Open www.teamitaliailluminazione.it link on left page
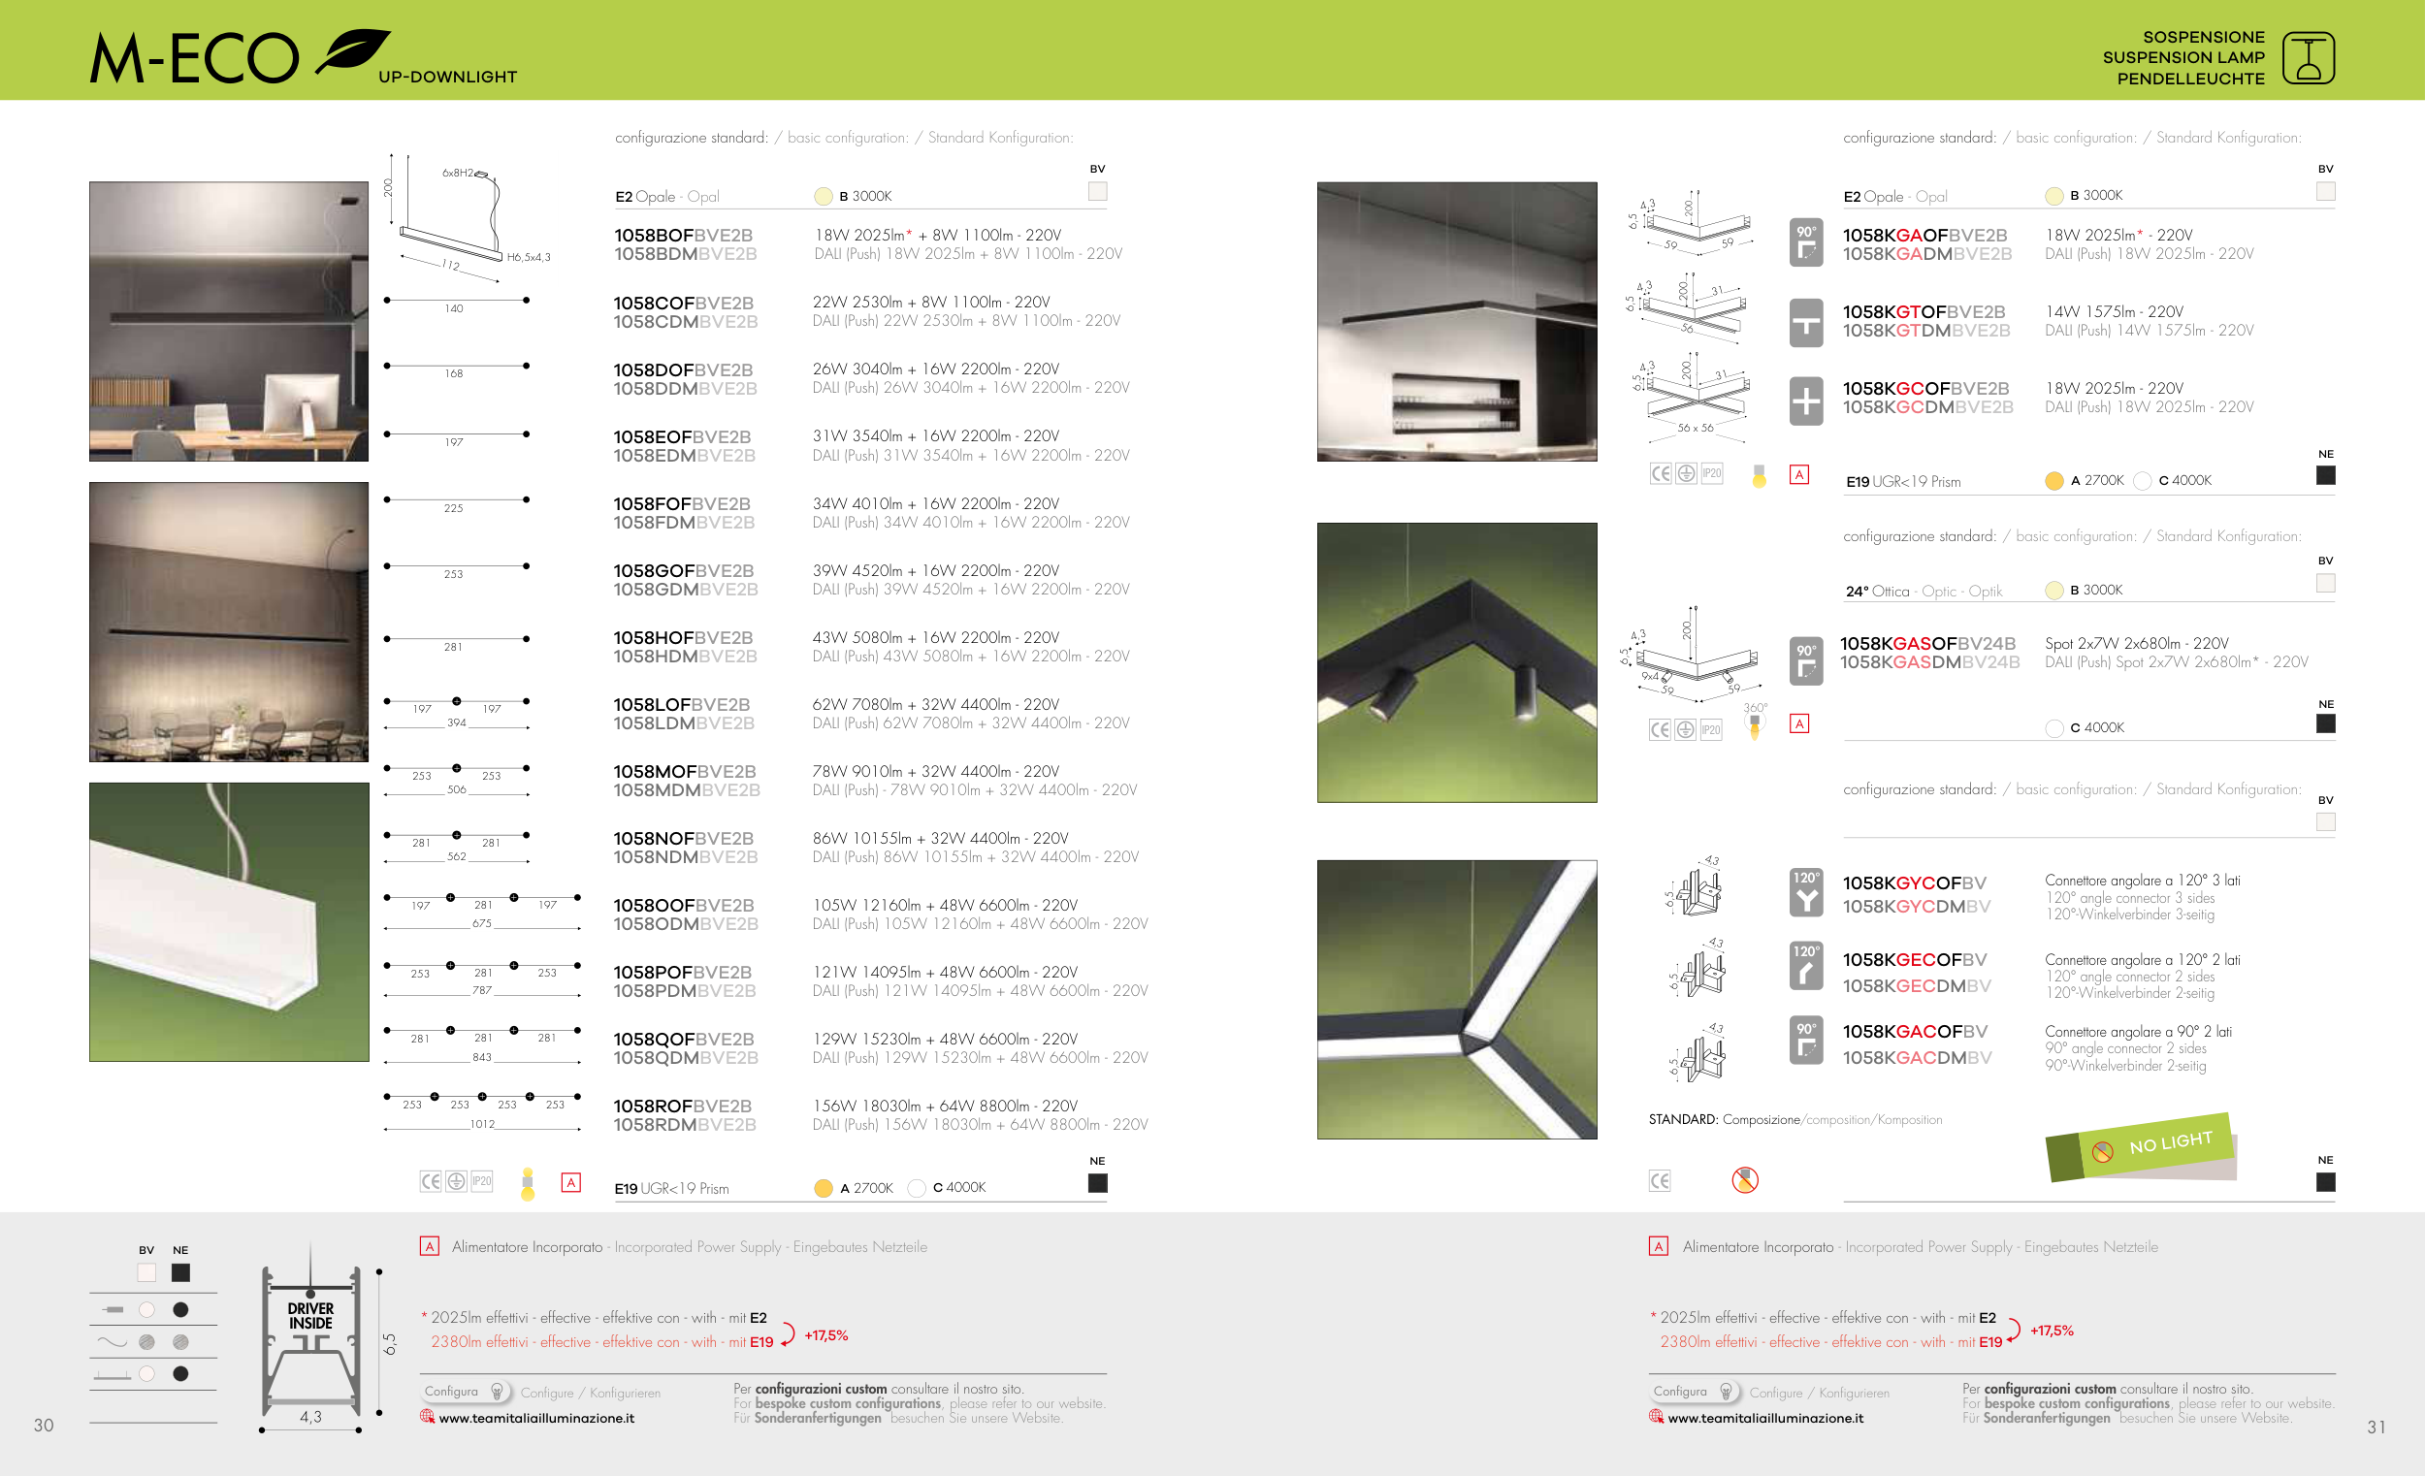The image size is (2425, 1476). [535, 1418]
